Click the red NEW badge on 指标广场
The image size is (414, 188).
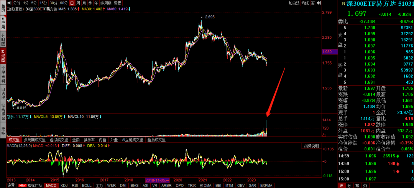coord(22,186)
